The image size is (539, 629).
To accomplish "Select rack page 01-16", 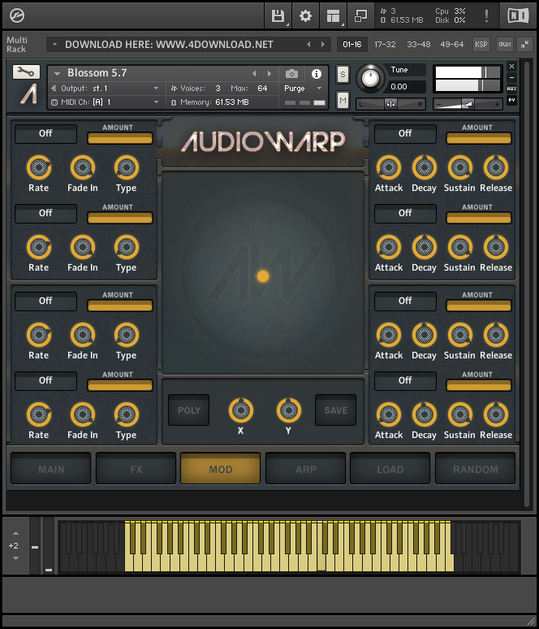I will pyautogui.click(x=352, y=44).
